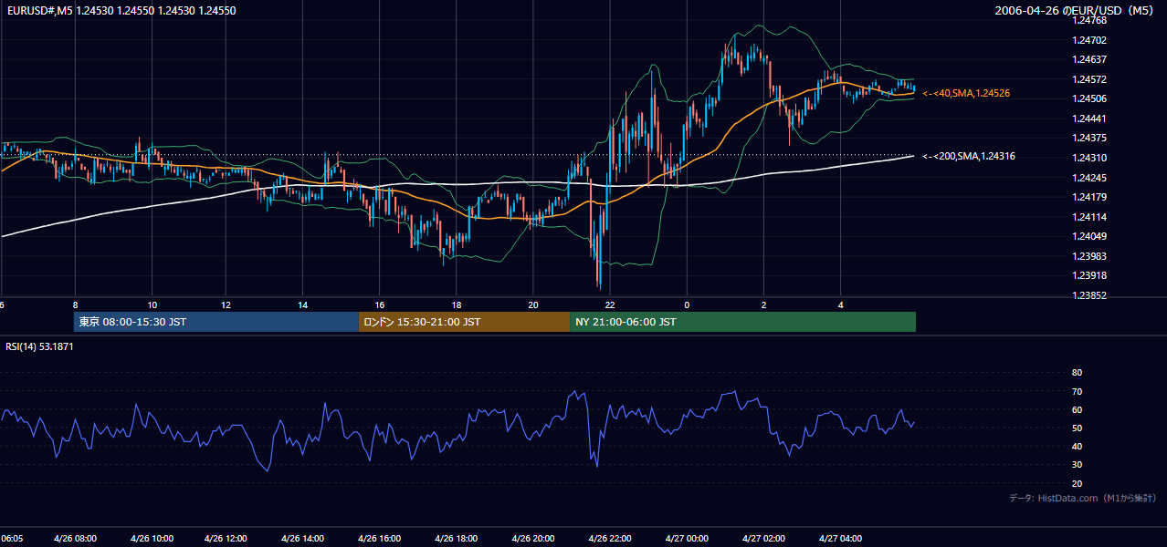Click hour label 18 under the price chart
The height and width of the screenshot is (547, 1167).
[x=457, y=305]
